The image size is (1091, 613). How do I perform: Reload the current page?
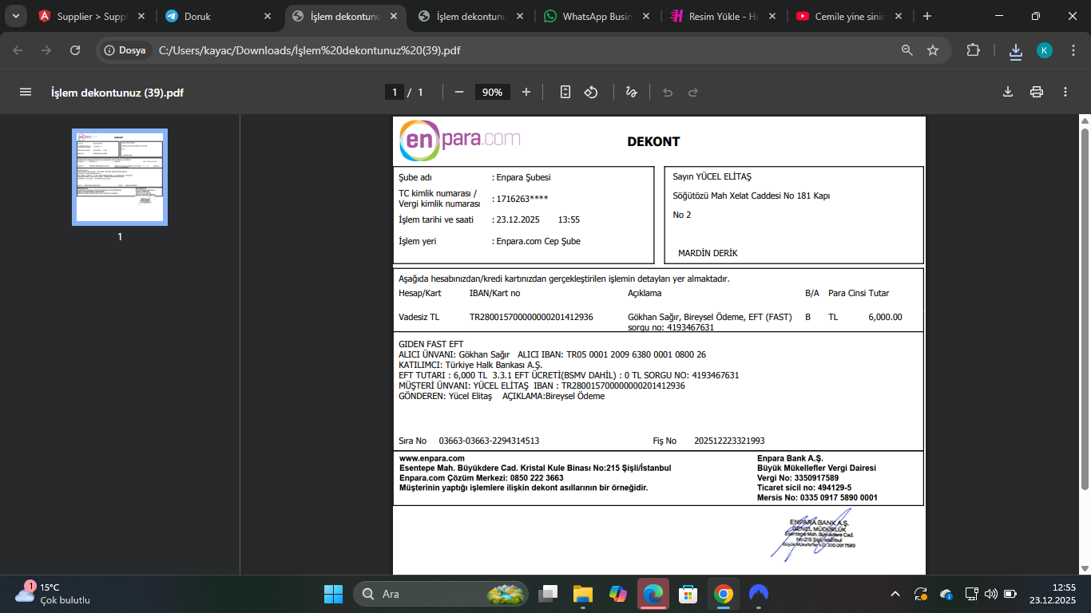pyautogui.click(x=75, y=50)
